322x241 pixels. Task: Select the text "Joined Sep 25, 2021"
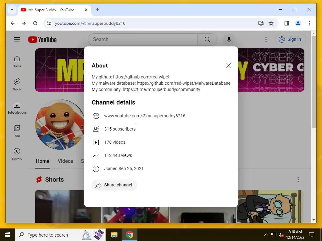click(124, 169)
